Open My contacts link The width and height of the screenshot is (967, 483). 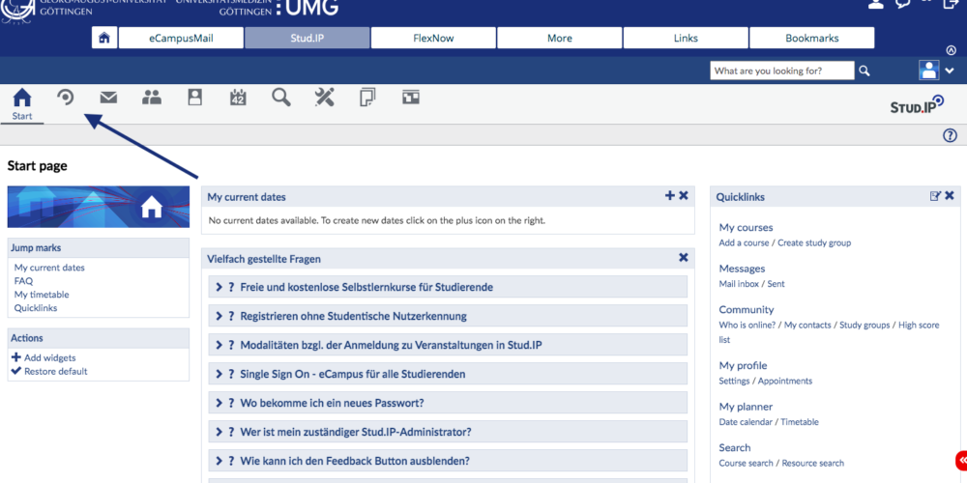pos(807,325)
